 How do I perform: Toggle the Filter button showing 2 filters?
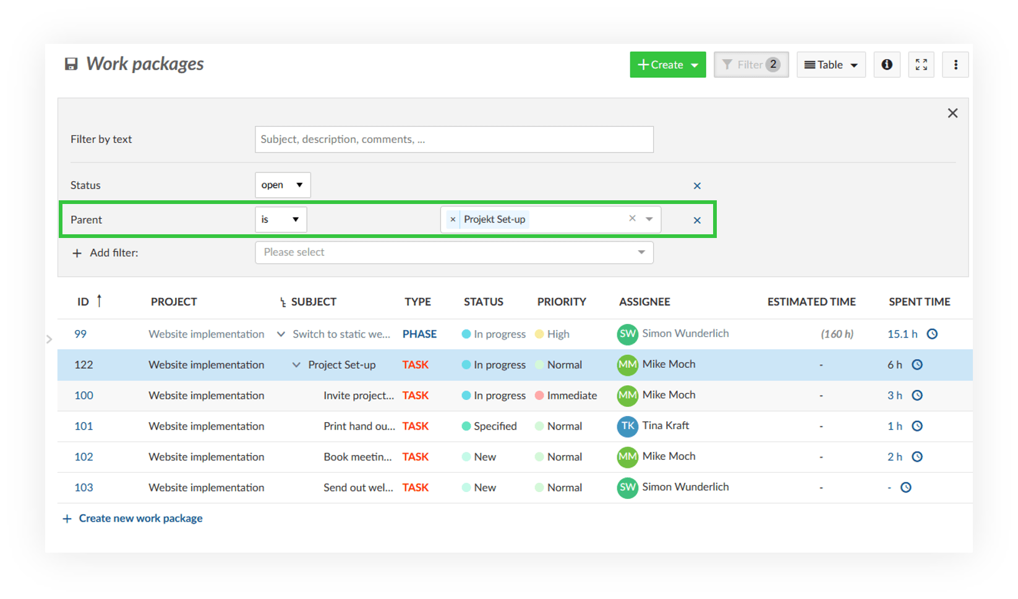click(751, 65)
